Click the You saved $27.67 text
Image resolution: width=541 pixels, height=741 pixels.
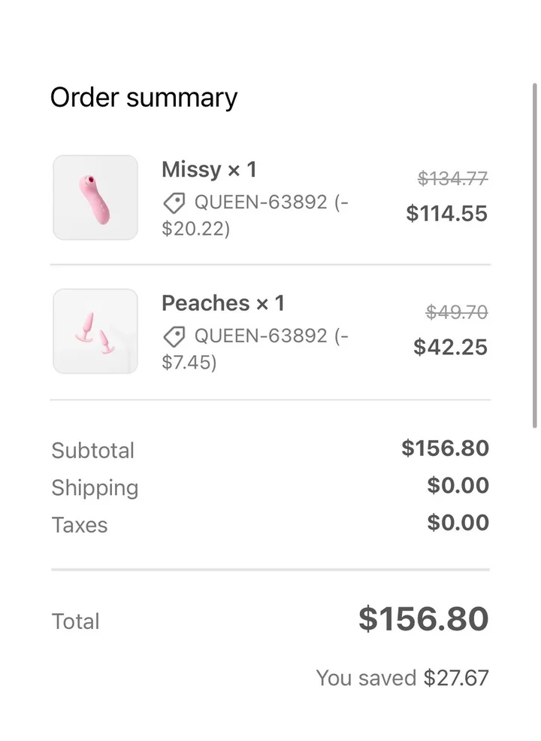click(x=402, y=678)
